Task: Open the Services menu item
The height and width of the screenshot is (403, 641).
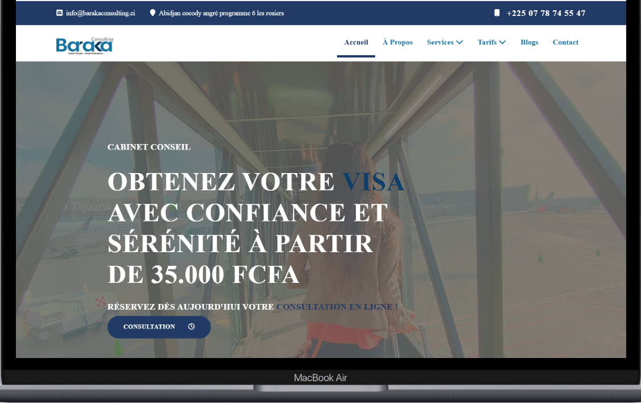Action: click(440, 42)
